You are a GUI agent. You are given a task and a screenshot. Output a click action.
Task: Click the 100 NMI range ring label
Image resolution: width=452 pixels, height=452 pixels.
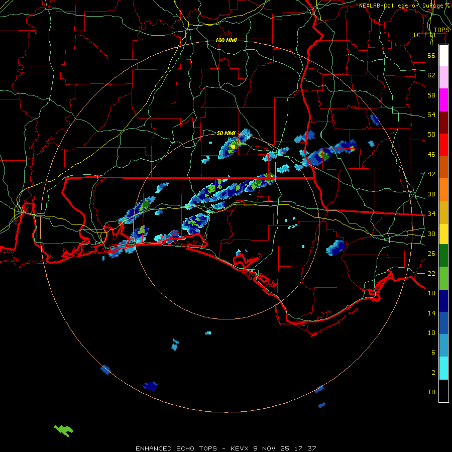pos(226,40)
